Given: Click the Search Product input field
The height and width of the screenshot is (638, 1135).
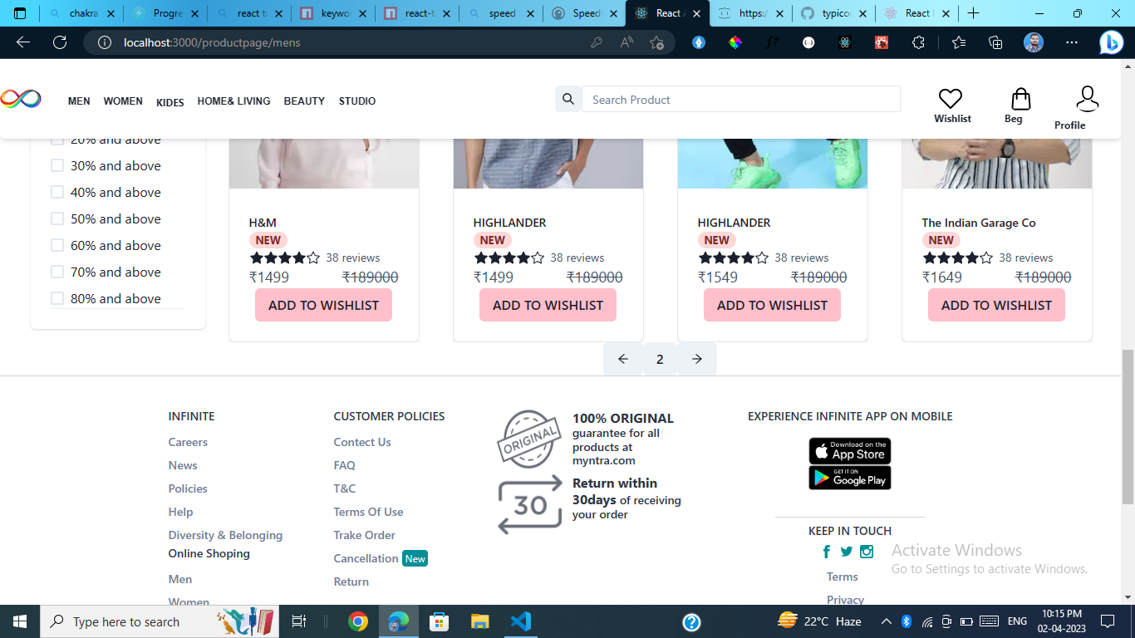Looking at the screenshot, I should 741,100.
